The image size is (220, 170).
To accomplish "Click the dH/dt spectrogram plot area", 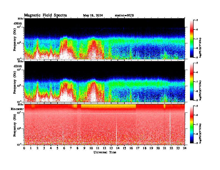I will pyautogui.click(x=104, y=39).
